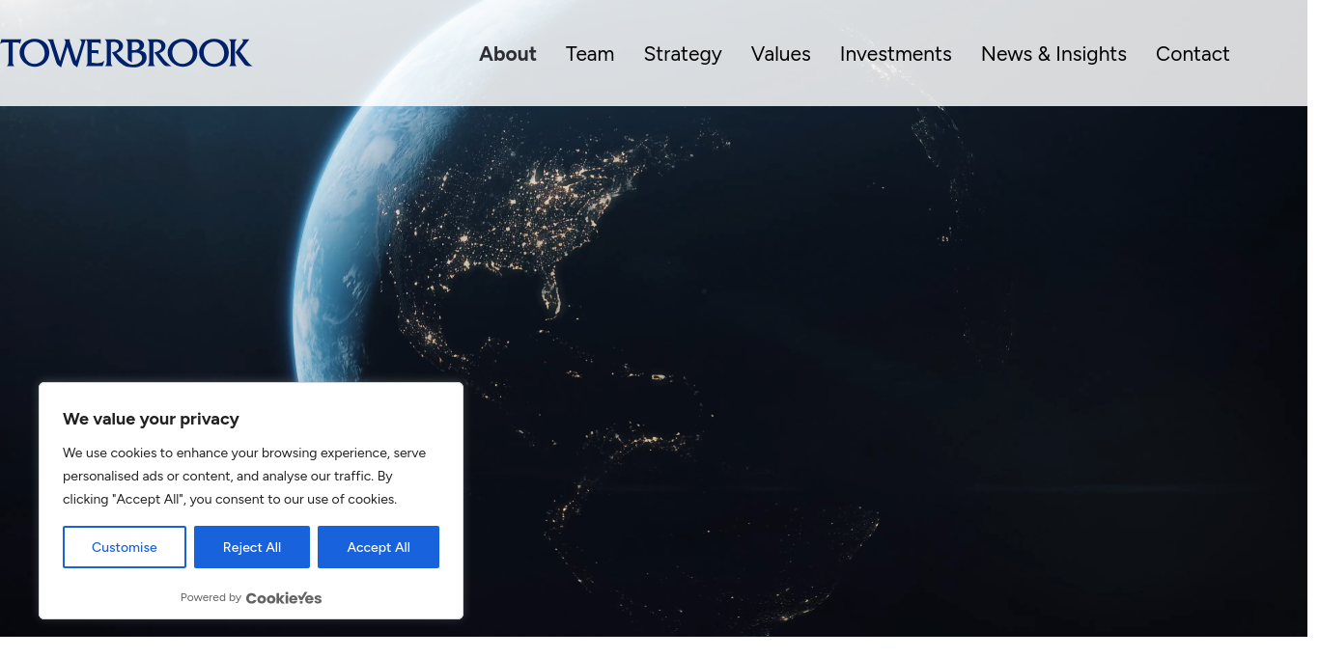Open the About menu item

click(x=507, y=54)
